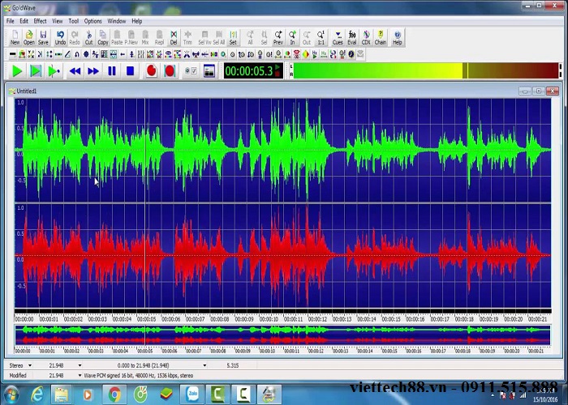Pause playback with the blue Pause button
Screen dimensions: 568x405
[112, 71]
